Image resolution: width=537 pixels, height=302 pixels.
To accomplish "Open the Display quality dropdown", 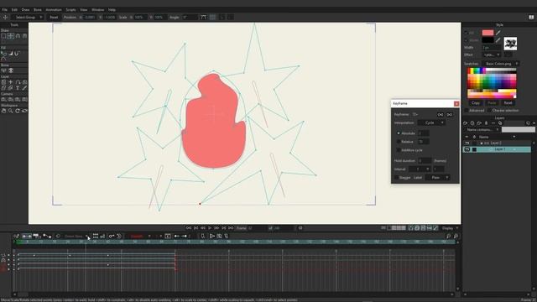I will click(450, 228).
